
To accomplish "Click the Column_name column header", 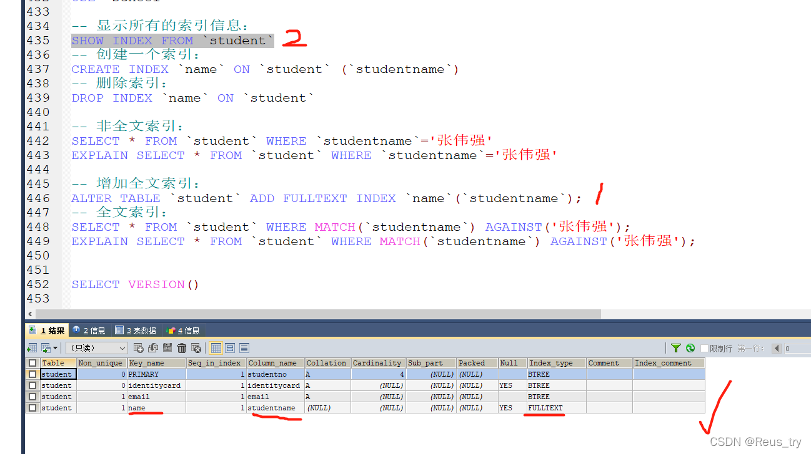I will [276, 363].
